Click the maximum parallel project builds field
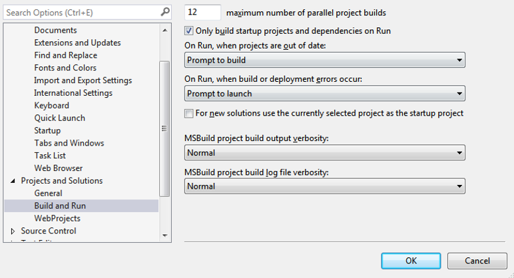Viewport: 514px width, 278px height. pos(203,13)
